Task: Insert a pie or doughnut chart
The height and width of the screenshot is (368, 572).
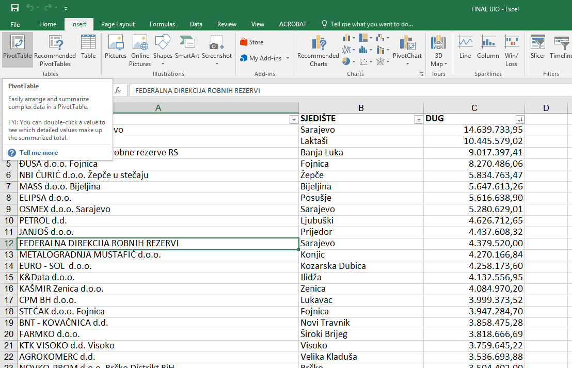Action: 349,61
